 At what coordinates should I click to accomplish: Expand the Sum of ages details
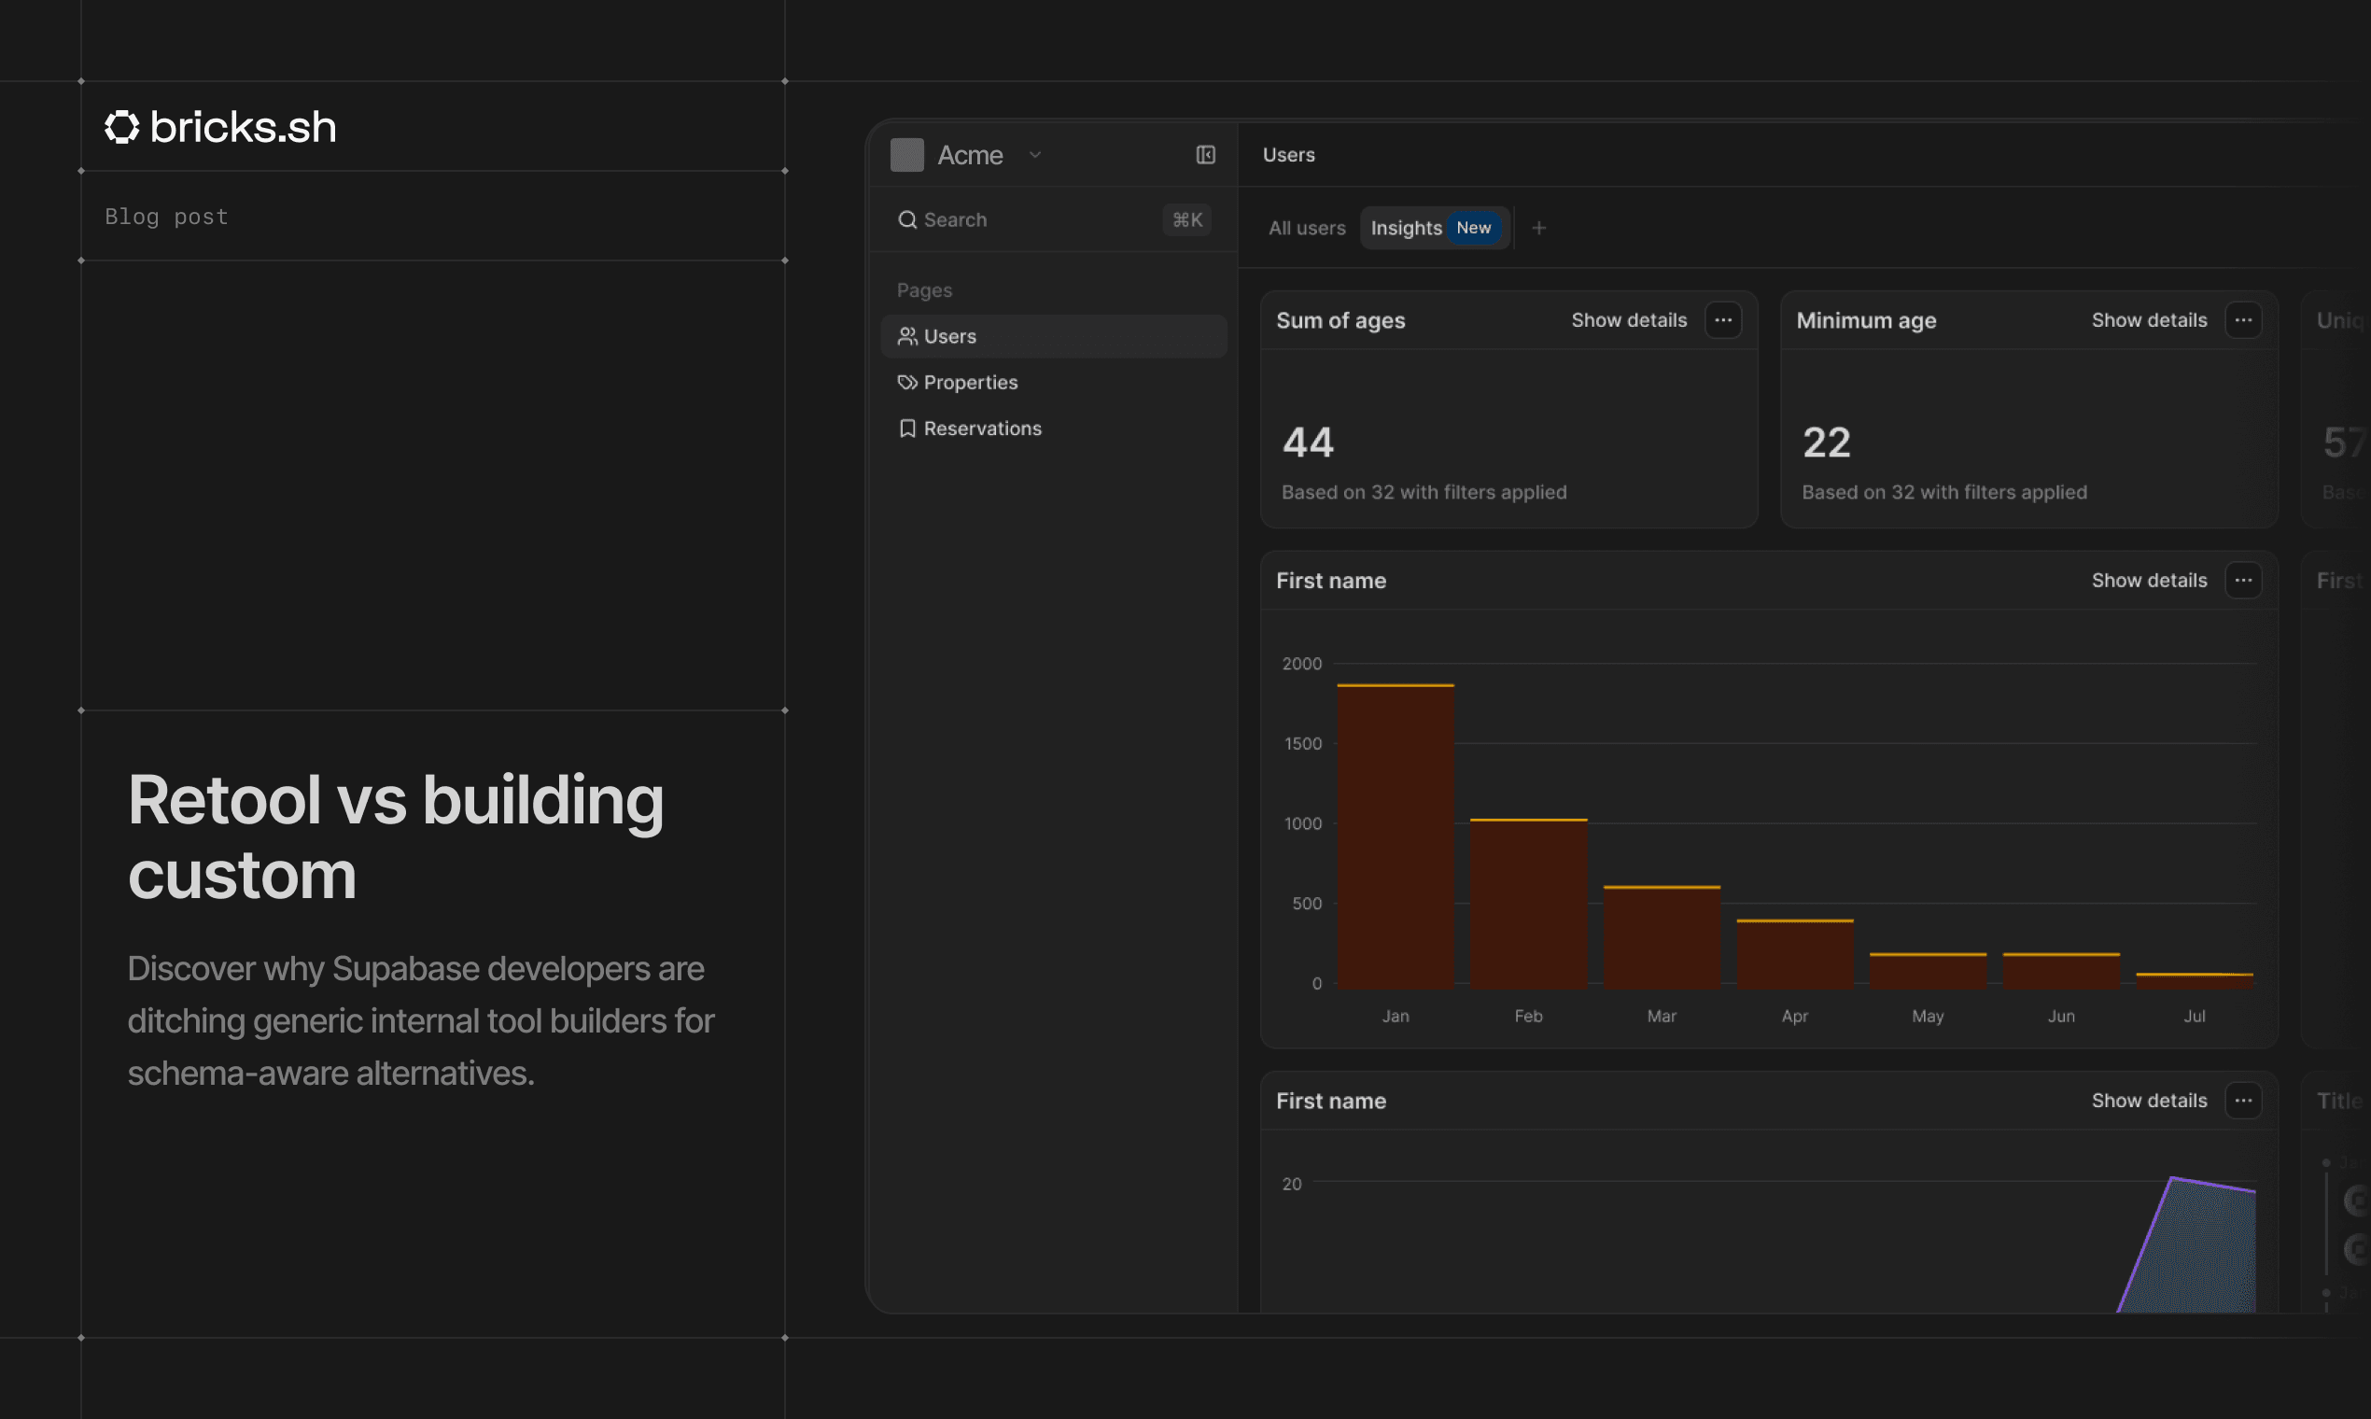point(1628,320)
